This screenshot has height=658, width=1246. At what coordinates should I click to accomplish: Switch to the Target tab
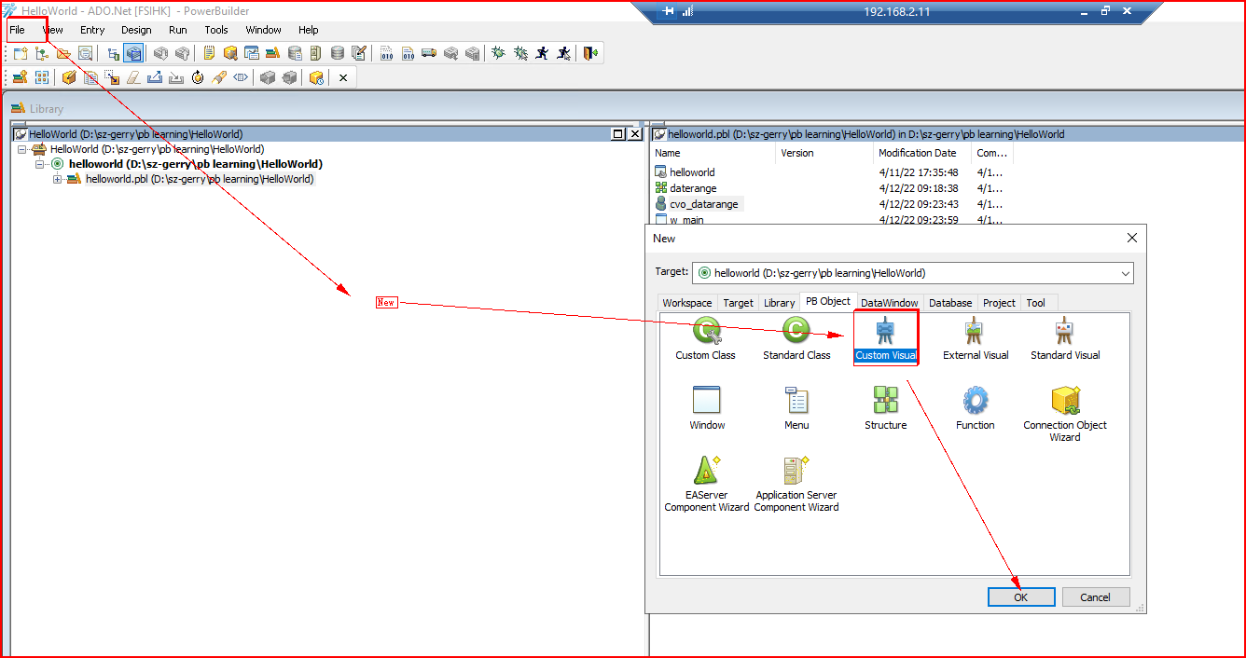(x=739, y=303)
